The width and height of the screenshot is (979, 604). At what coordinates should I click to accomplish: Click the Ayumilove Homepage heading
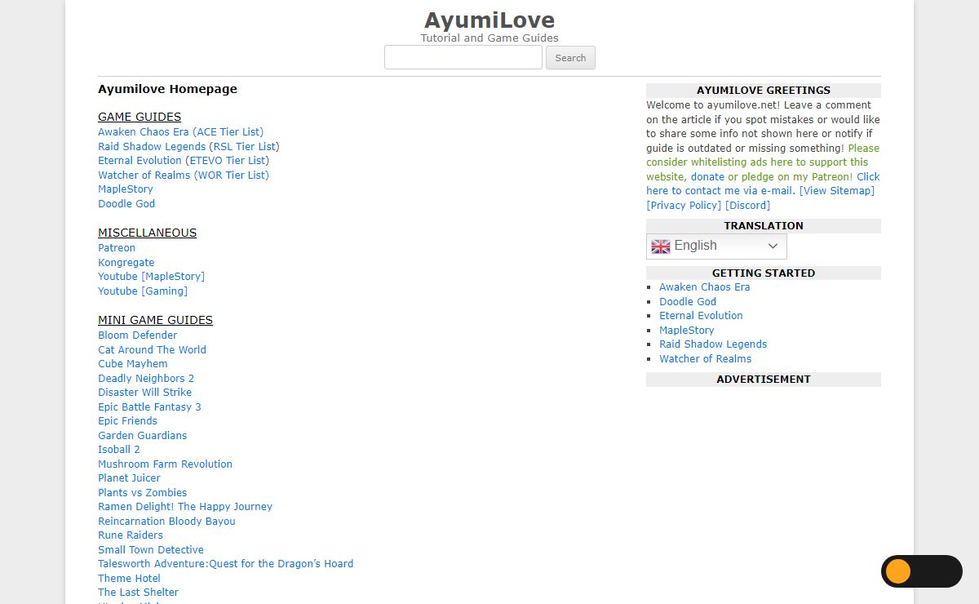[167, 89]
